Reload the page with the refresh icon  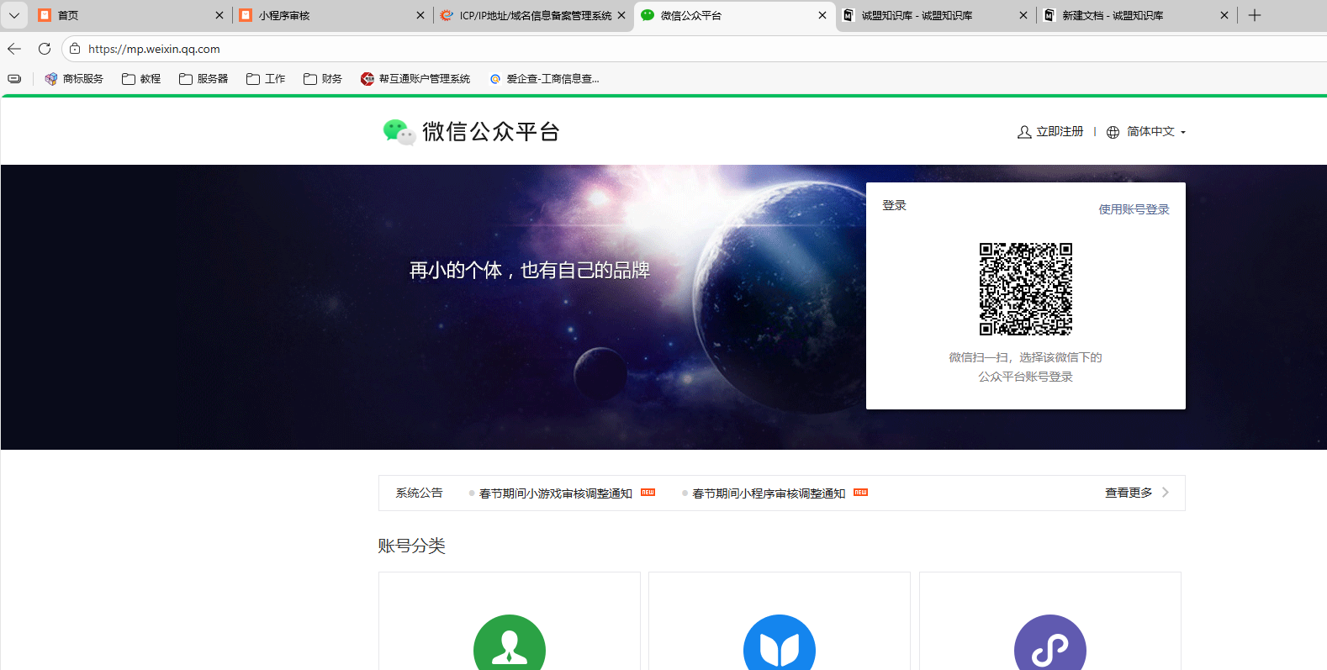45,49
